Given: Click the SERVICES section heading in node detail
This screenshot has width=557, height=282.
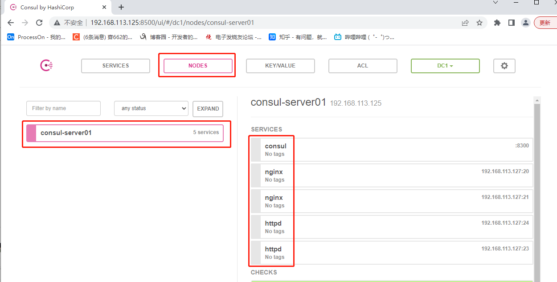Looking at the screenshot, I should (266, 129).
